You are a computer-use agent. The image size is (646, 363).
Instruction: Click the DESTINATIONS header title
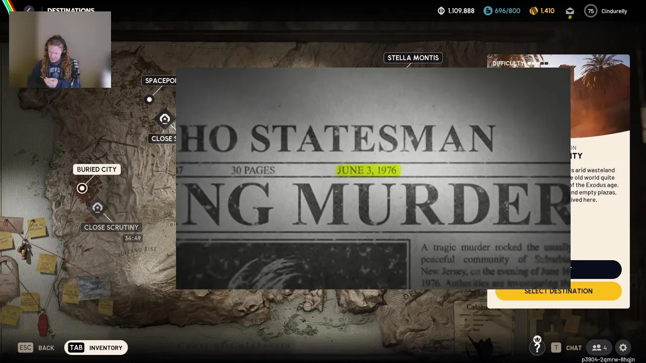pyautogui.click(x=71, y=11)
